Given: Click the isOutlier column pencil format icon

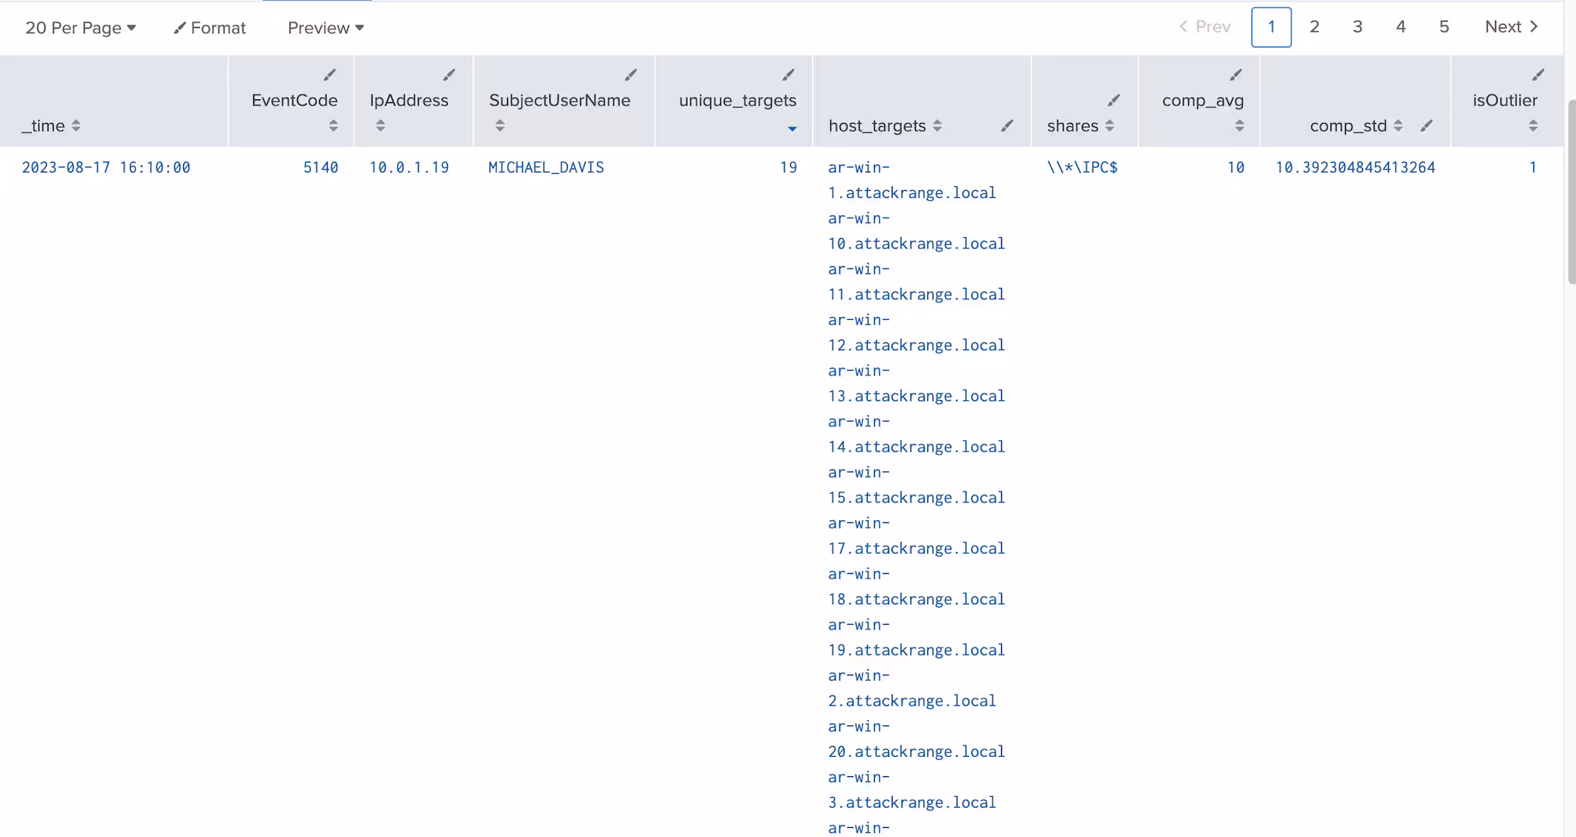Looking at the screenshot, I should (x=1538, y=75).
